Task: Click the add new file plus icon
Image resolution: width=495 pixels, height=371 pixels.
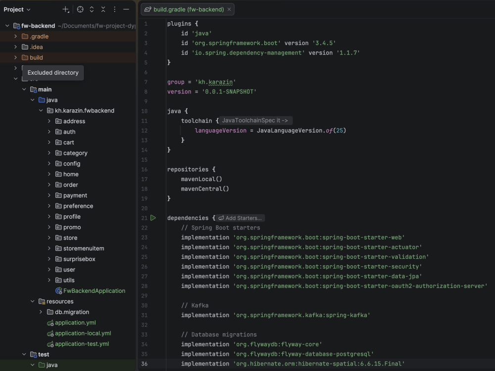Action: tap(66, 9)
